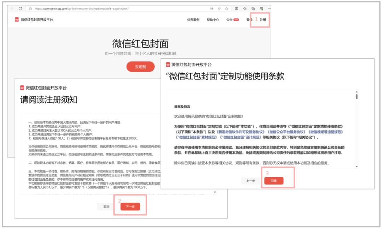Open the collections icon
This screenshot has height=228, width=382.
253,8
